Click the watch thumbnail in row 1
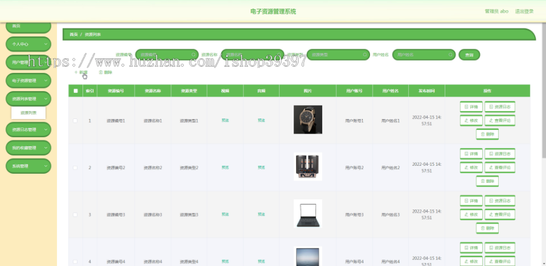 click(308, 120)
